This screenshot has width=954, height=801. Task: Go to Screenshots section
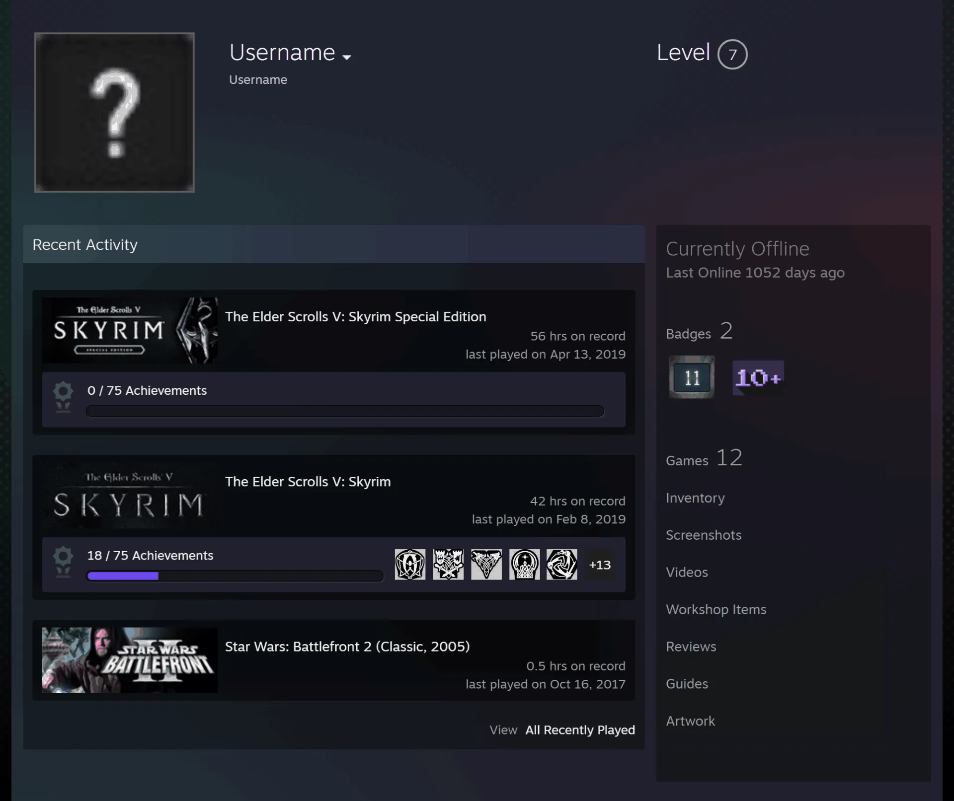pos(704,535)
